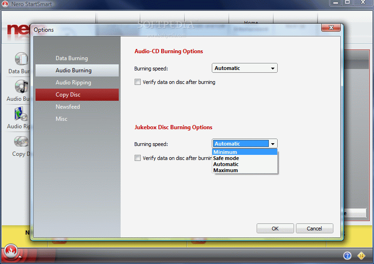Choose Automatic from the speed list

pyautogui.click(x=245, y=164)
